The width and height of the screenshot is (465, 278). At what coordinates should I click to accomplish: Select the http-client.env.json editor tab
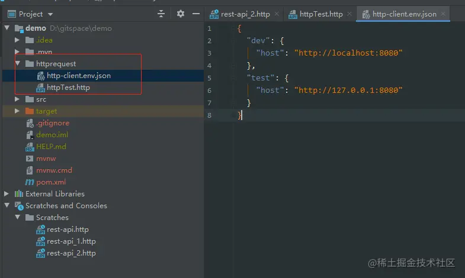click(404, 14)
